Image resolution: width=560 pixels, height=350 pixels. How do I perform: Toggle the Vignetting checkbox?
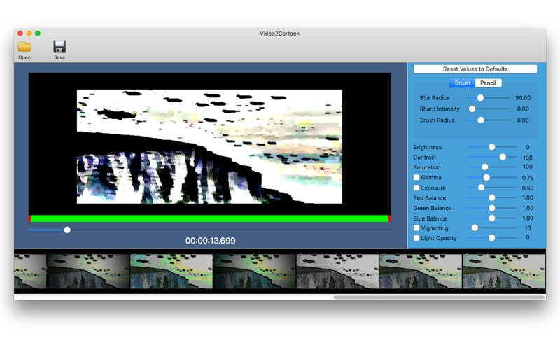click(x=416, y=228)
